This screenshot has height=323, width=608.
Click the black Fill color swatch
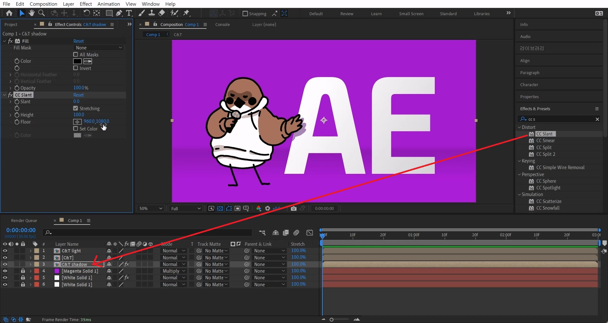[77, 61]
